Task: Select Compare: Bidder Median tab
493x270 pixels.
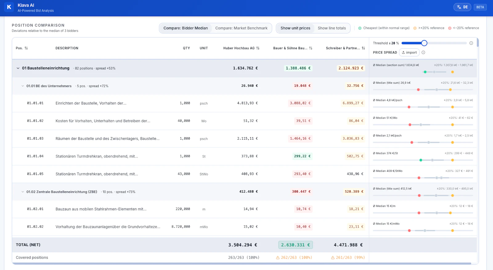Action: click(x=185, y=28)
